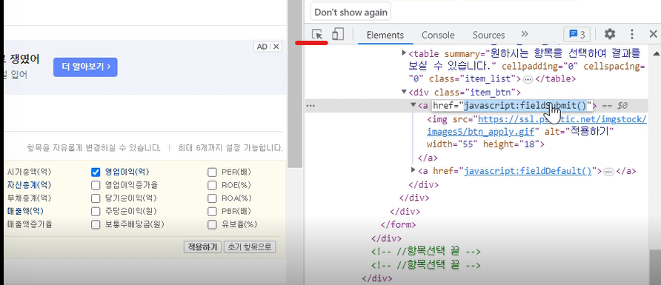661x285 pixels.
Task: Activate the inspect element picker icon
Action: pyautogui.click(x=316, y=35)
